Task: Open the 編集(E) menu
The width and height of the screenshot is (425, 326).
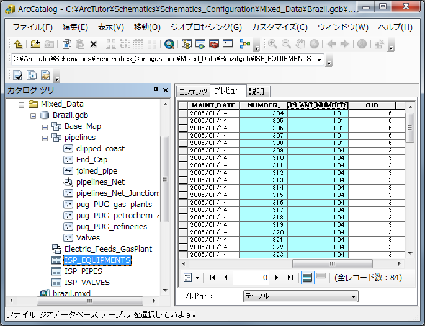Action: 75,27
